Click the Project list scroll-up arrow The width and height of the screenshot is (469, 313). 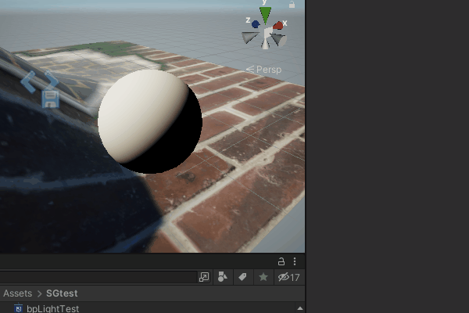point(300,308)
